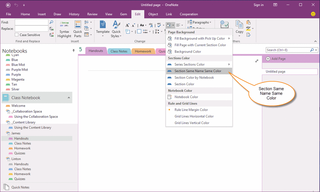The width and height of the screenshot is (320, 192).
Task: Select the Untitled page entry in the page list
Action: 290,71
